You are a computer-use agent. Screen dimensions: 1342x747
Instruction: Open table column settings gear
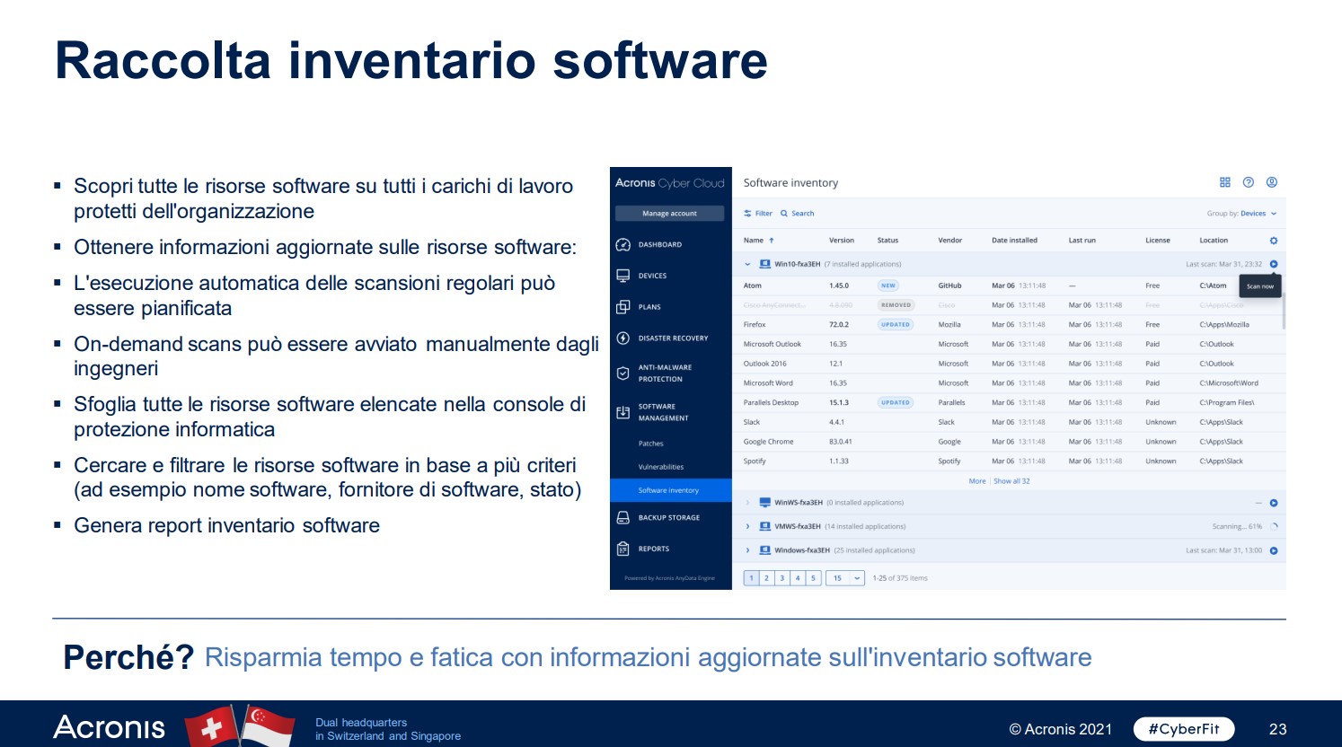[1273, 241]
